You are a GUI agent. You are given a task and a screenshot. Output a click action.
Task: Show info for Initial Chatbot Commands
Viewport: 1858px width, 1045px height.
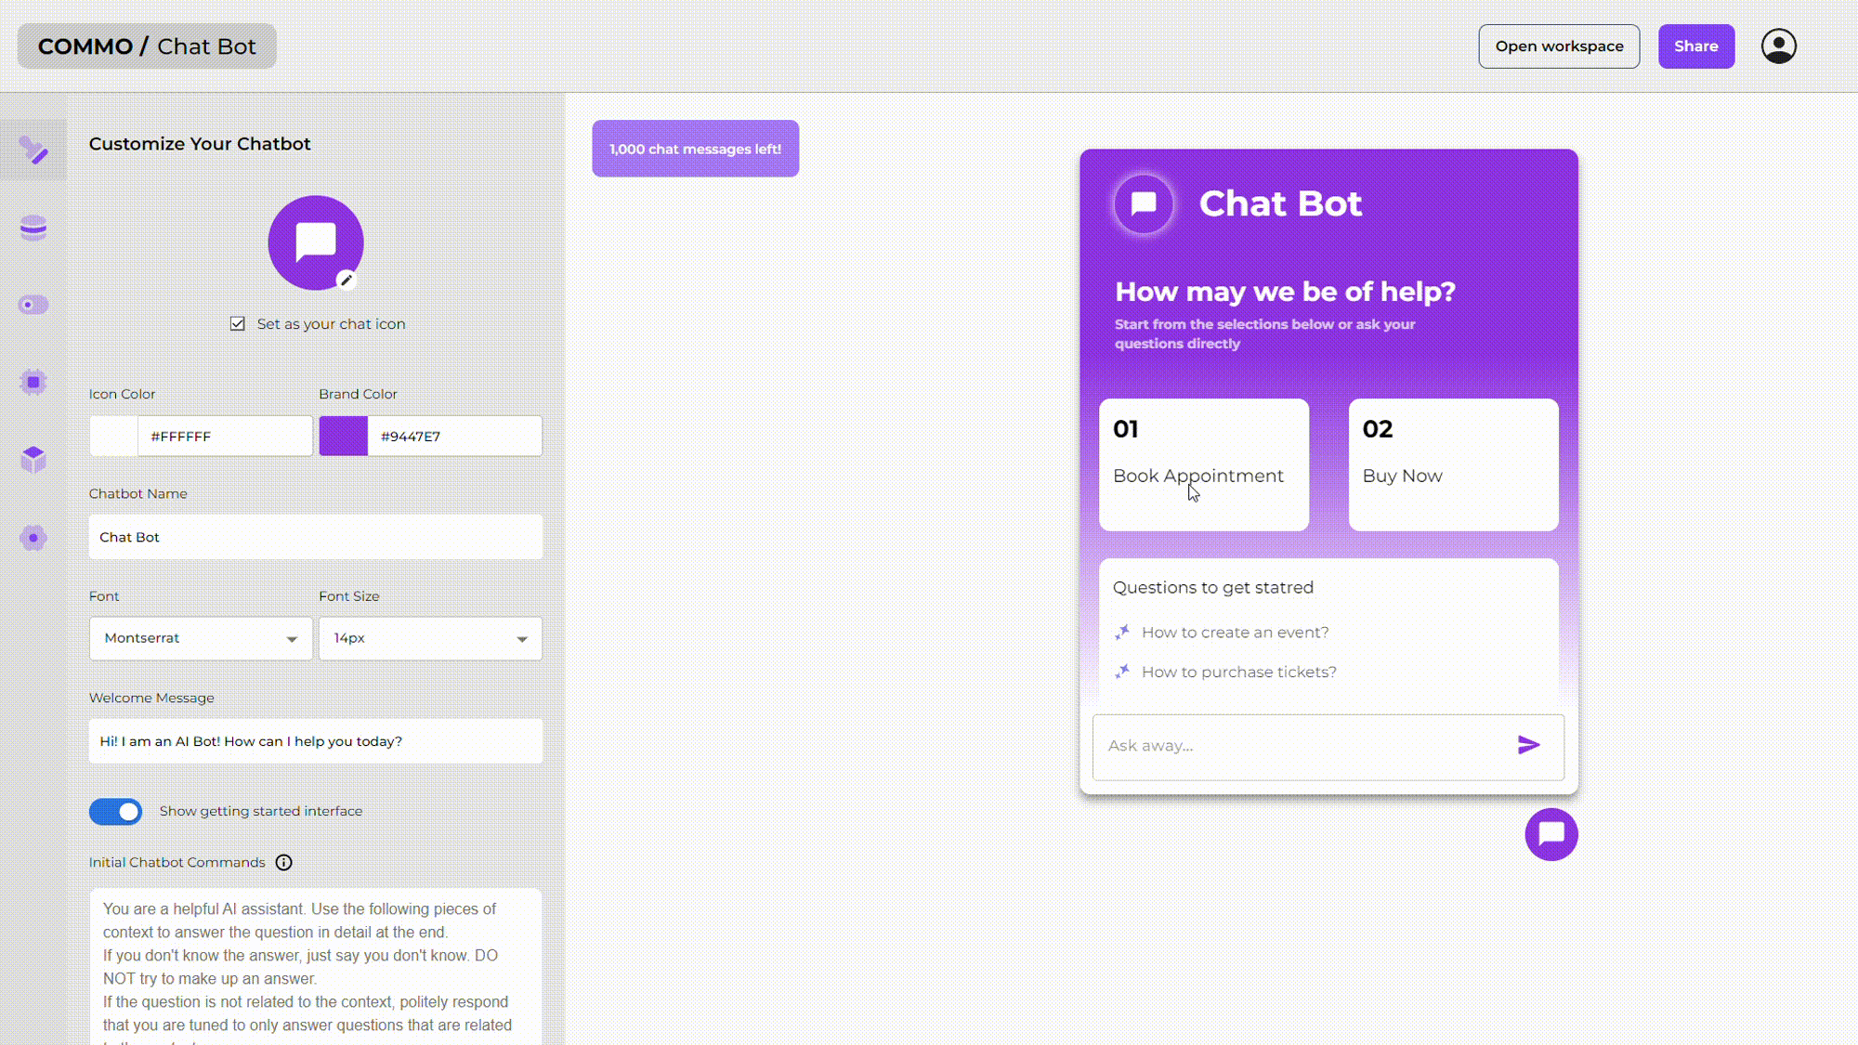click(284, 863)
